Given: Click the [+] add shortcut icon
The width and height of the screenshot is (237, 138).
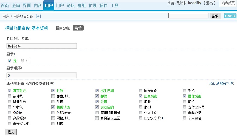Looking at the screenshot, I should click(x=38, y=16).
